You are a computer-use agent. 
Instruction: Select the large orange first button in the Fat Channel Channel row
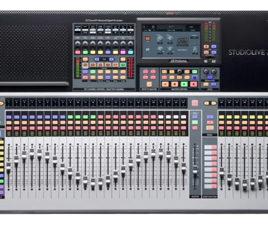85,65
